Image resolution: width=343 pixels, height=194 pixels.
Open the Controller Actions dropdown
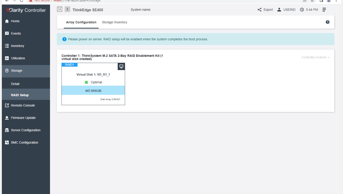click(315, 57)
